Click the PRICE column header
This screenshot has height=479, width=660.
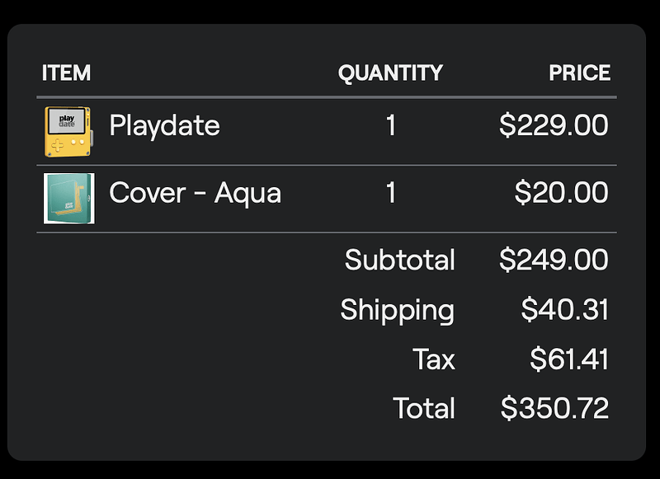coord(579,73)
